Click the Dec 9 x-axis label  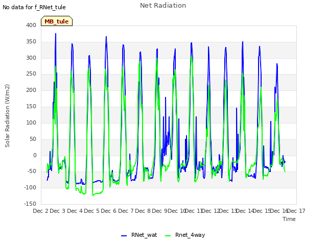coord(160,211)
